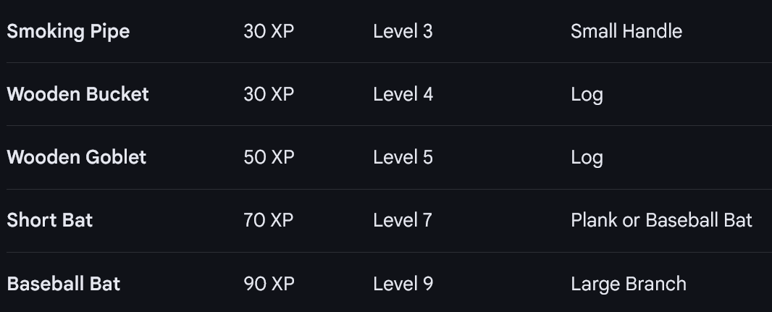Select the Level 4 requirement
Image resolution: width=772 pixels, height=312 pixels.
tap(403, 94)
